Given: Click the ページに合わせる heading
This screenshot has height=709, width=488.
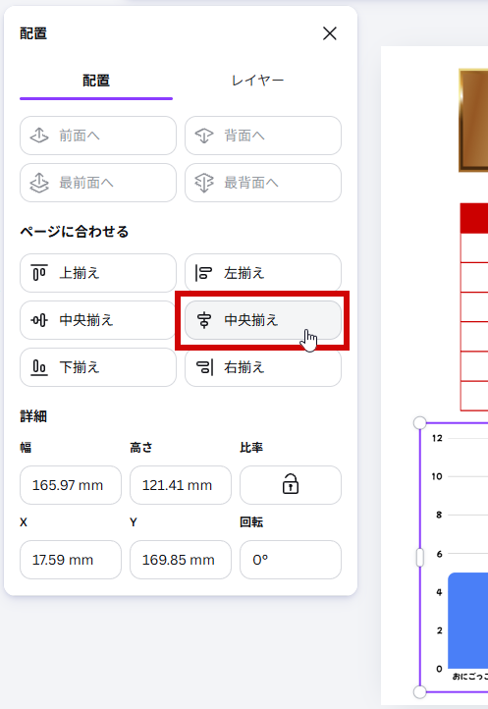Looking at the screenshot, I should (75, 232).
